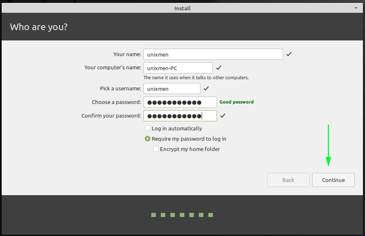Focus the Choose a password field
Viewport: 365px width, 236px height.
click(180, 102)
